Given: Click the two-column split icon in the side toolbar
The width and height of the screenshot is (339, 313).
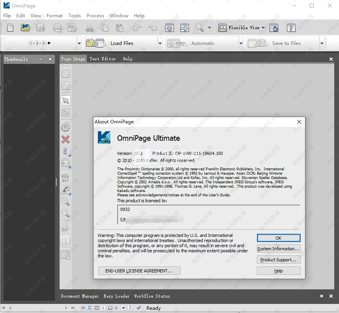Looking at the screenshot, I should [x=66, y=240].
